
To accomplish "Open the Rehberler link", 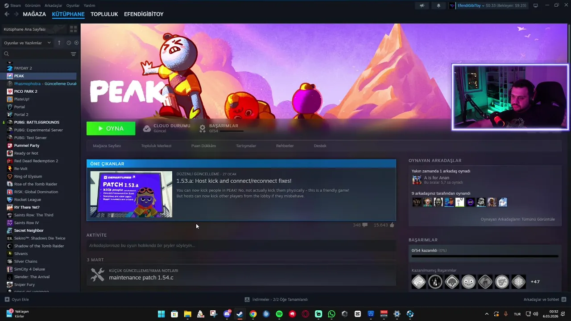I will point(285,146).
